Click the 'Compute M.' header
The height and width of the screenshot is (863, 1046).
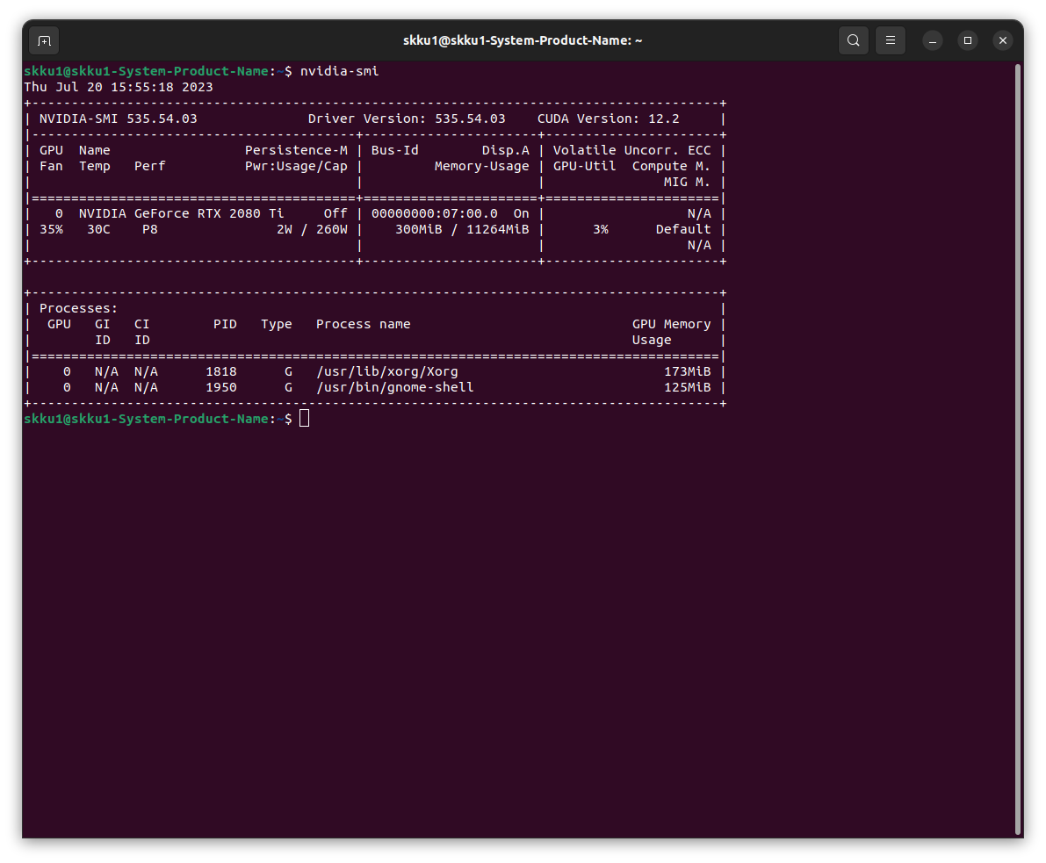coord(671,166)
